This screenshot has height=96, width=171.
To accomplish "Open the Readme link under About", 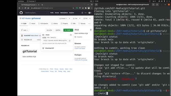I will point(80,37).
